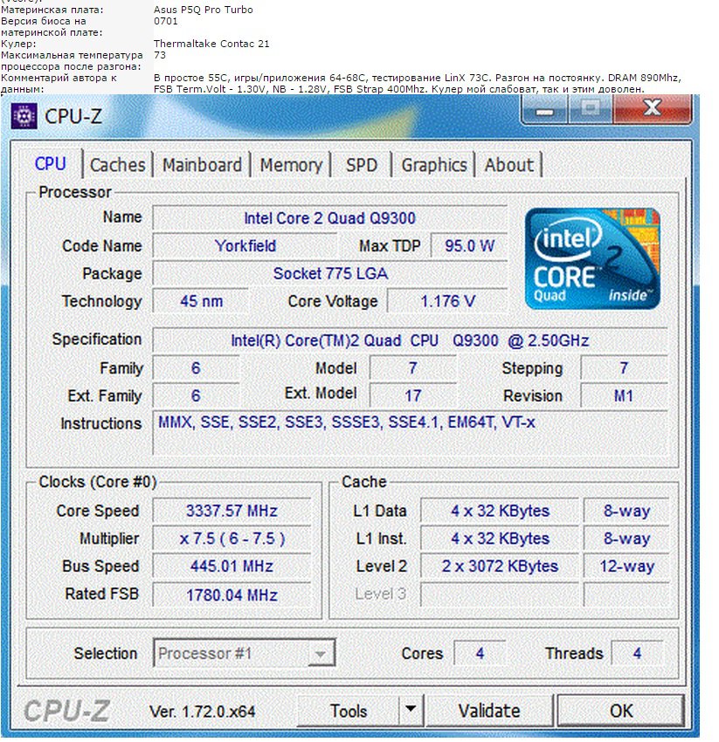Go to the Graphics tab
The image size is (719, 742).
(x=434, y=165)
